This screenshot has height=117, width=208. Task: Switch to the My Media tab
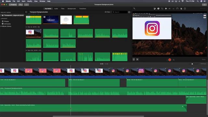click(x=48, y=9)
